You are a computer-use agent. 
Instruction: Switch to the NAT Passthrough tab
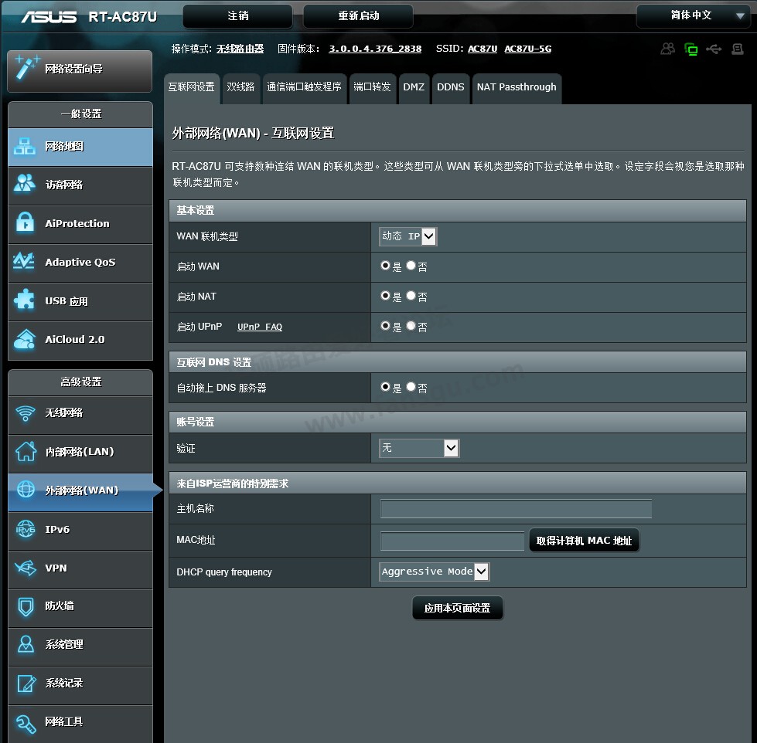[517, 87]
